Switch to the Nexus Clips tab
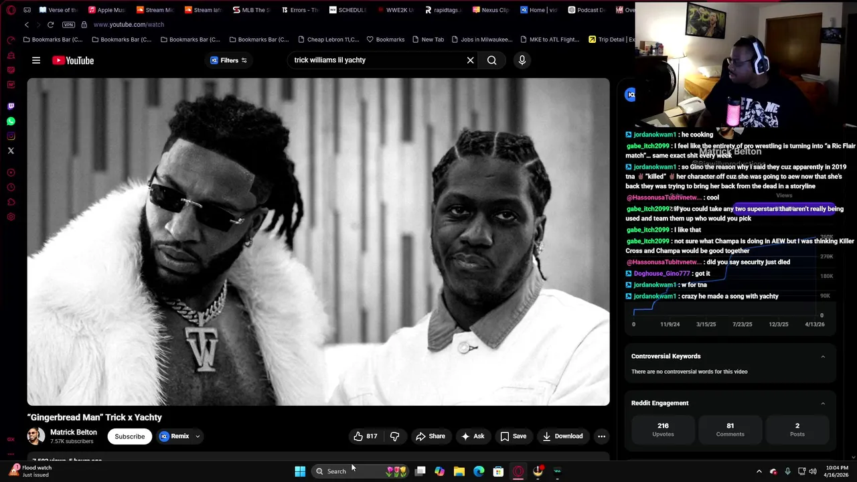 pyautogui.click(x=492, y=10)
